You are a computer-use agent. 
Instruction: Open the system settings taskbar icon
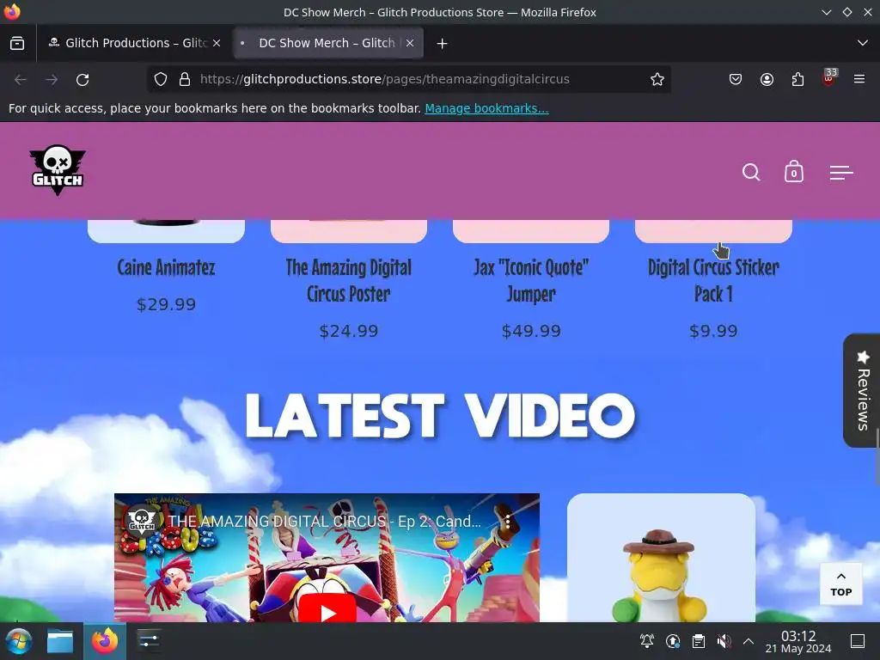[149, 641]
